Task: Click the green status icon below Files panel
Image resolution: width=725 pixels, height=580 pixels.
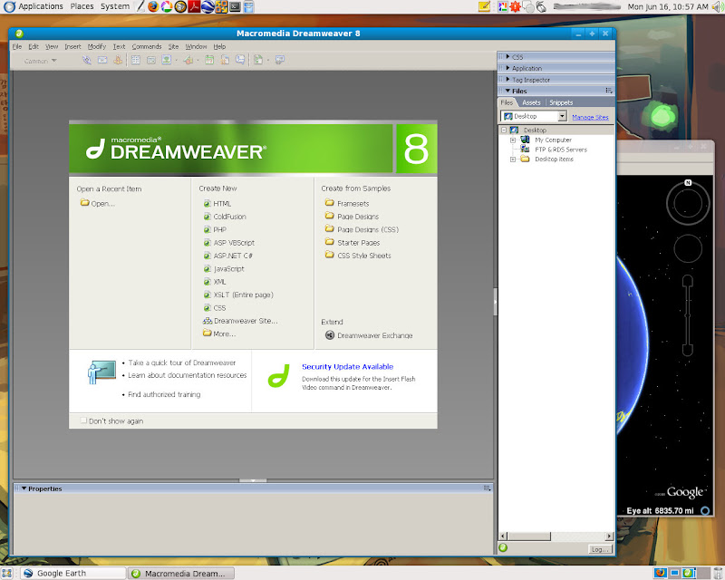Action: tap(503, 548)
